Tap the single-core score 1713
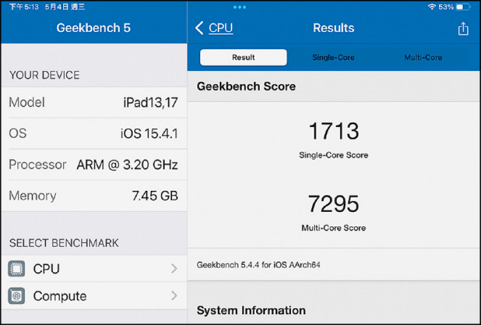This screenshot has height=325, width=481. click(x=334, y=131)
